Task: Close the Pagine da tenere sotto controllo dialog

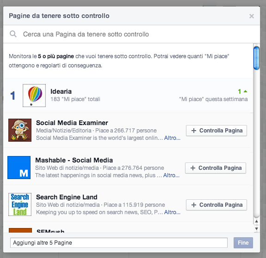Action: coord(251,16)
